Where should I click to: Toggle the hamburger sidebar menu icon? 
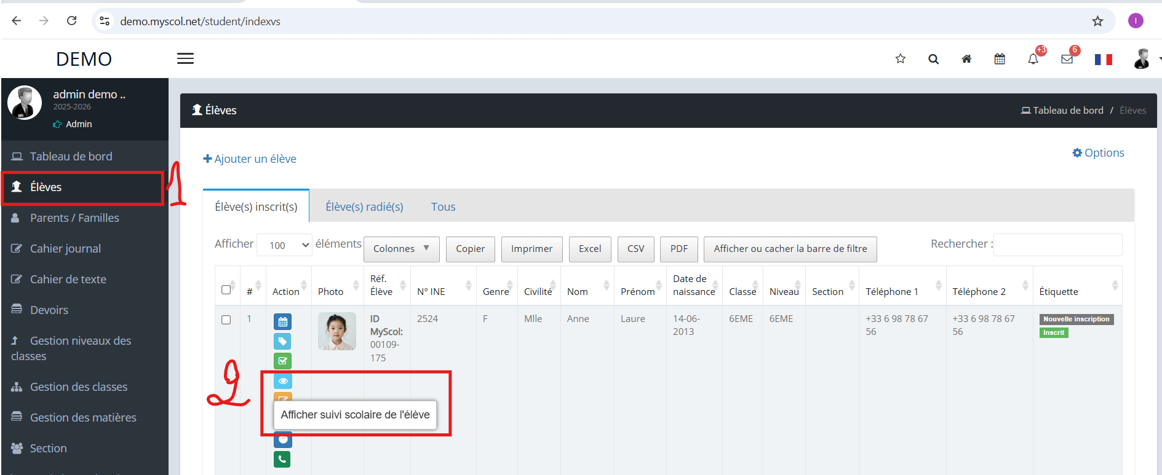pos(185,58)
